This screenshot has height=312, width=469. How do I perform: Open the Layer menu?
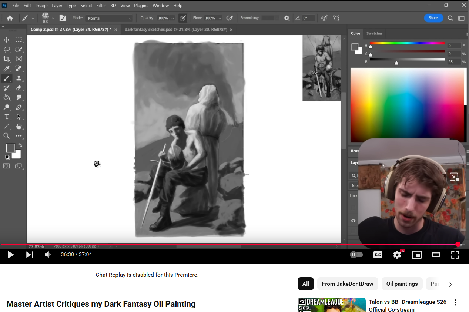click(x=57, y=6)
